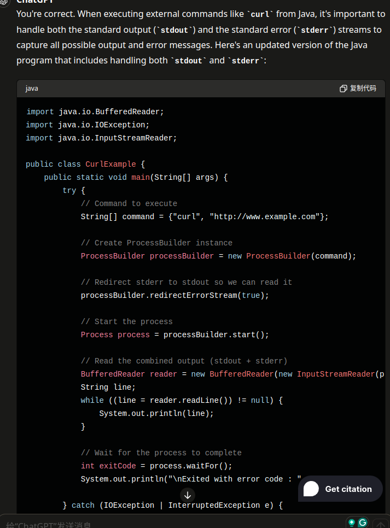
Task: Click the copy code clipboard icon
Action: pos(343,89)
